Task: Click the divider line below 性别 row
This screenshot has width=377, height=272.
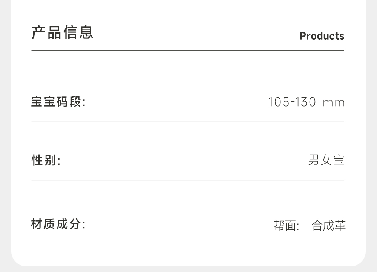Action: [188, 180]
